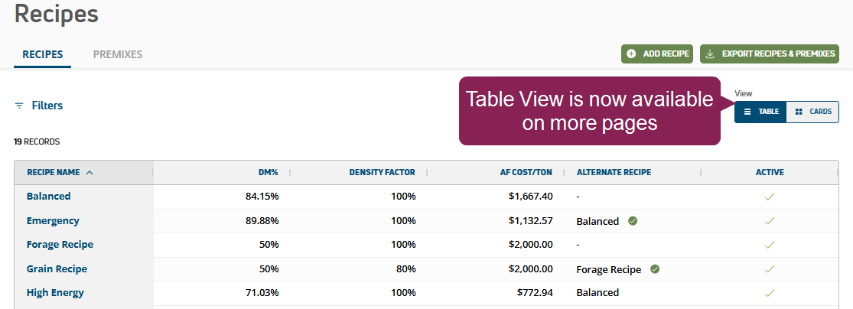This screenshot has height=309, width=853.
Task: Open the Emergency recipe link
Action: click(x=53, y=221)
